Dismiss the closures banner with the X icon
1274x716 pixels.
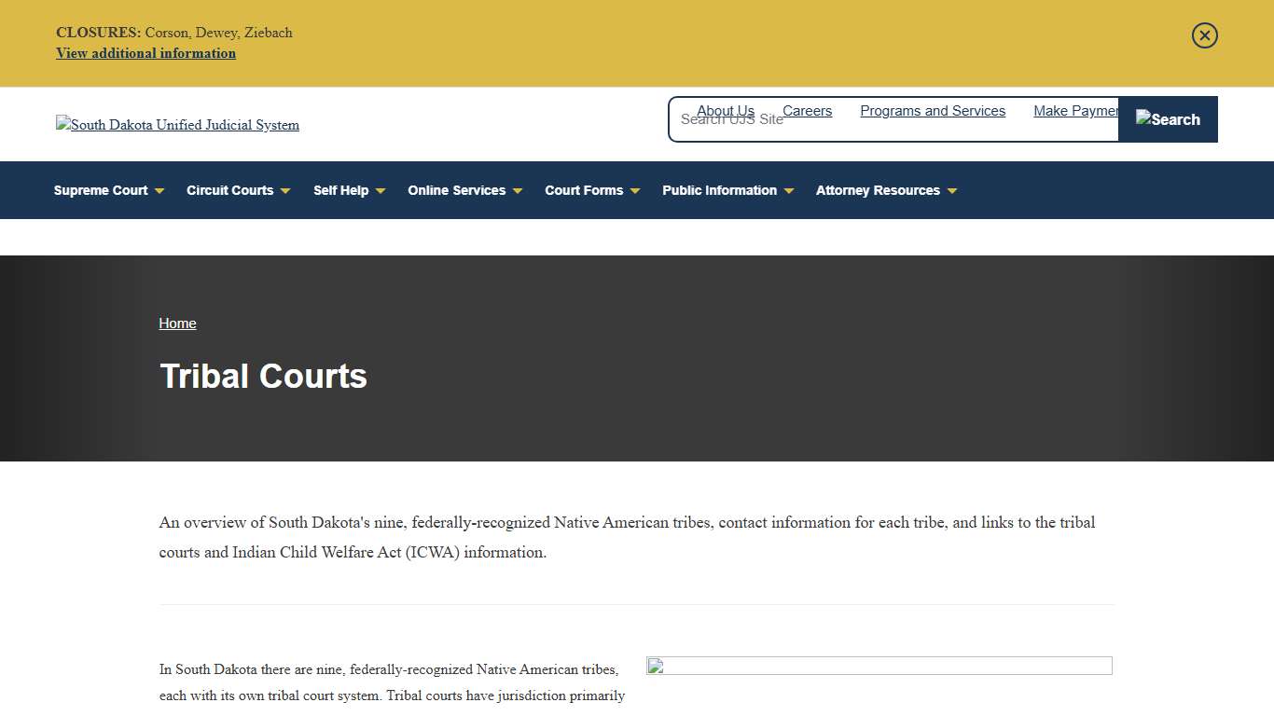click(x=1204, y=35)
